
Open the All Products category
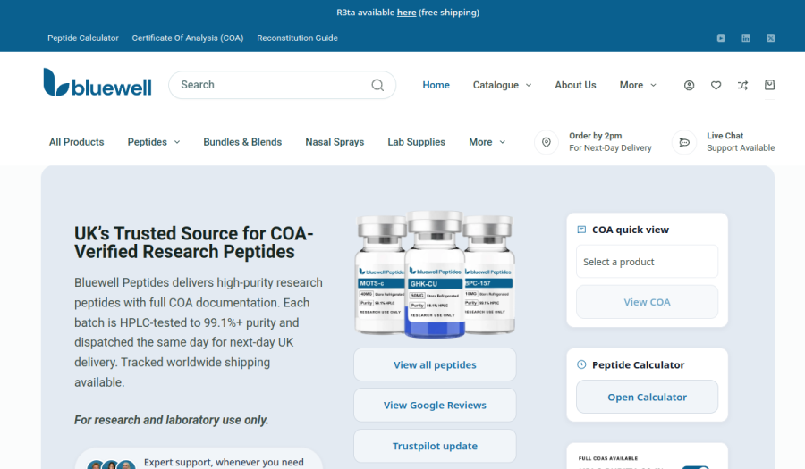pos(77,142)
